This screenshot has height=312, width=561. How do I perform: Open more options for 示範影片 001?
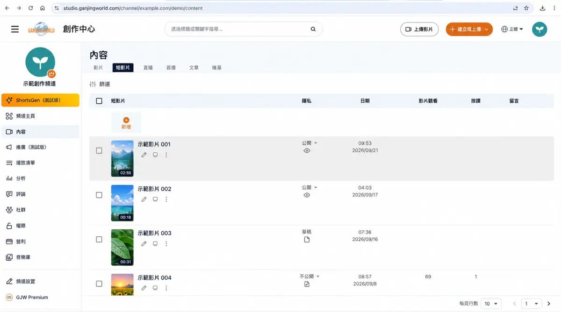click(166, 155)
